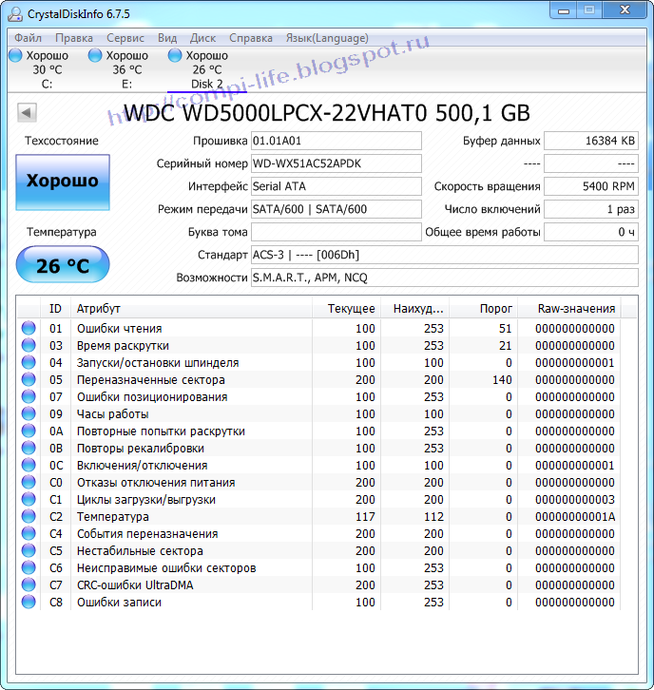
Task: Click status orb for C4 События переназначения
Action: pos(29,534)
